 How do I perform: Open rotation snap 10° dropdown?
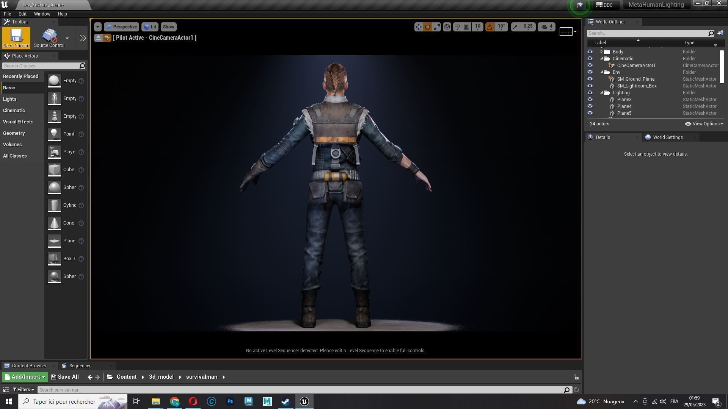[x=501, y=27]
